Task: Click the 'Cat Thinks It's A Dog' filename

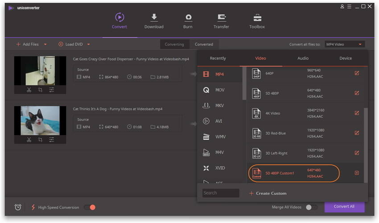Action: (x=118, y=109)
